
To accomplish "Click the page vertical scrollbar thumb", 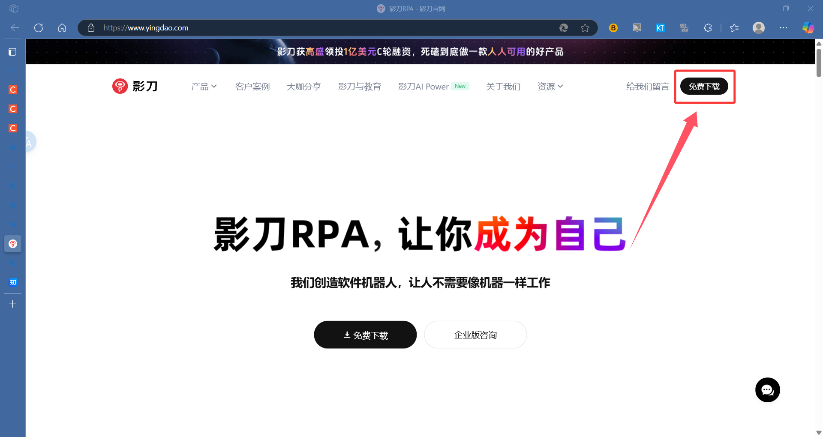I will pos(819,63).
